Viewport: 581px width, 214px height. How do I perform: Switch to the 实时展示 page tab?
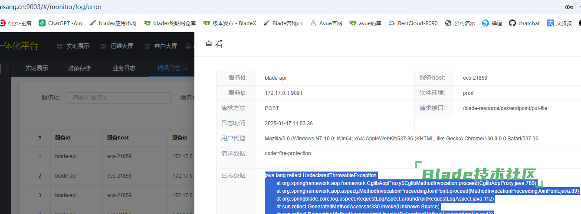tap(37, 68)
